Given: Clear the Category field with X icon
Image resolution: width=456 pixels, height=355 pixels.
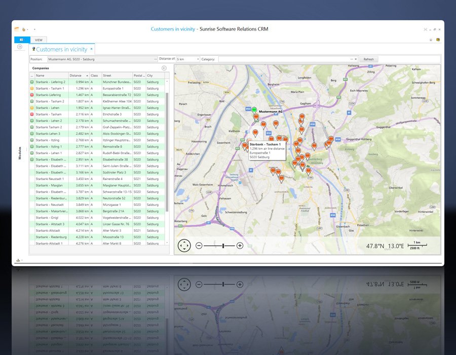Looking at the screenshot, I should click(356, 59).
